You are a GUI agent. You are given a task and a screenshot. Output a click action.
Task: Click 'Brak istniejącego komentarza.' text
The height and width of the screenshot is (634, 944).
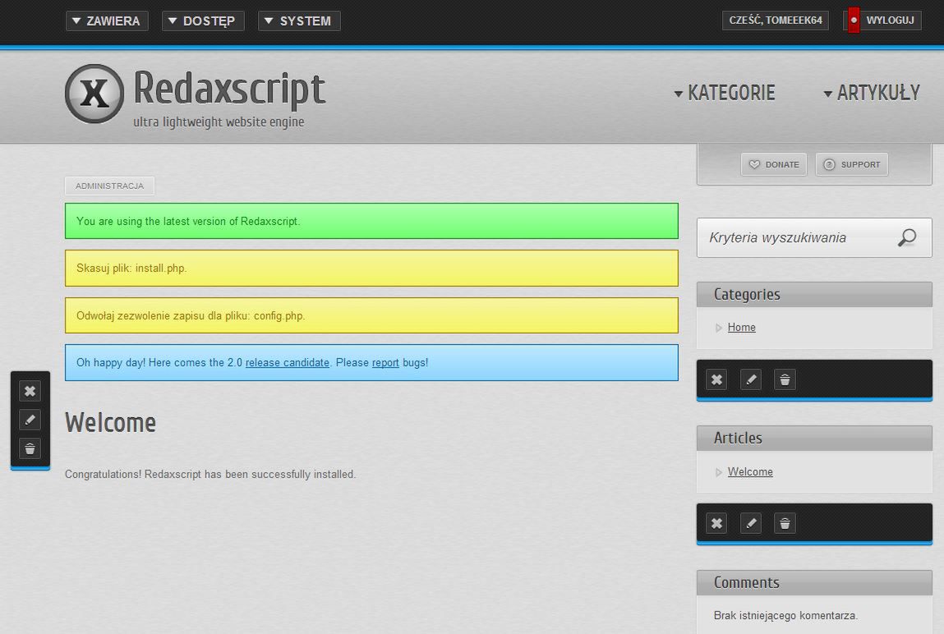pyautogui.click(x=785, y=615)
